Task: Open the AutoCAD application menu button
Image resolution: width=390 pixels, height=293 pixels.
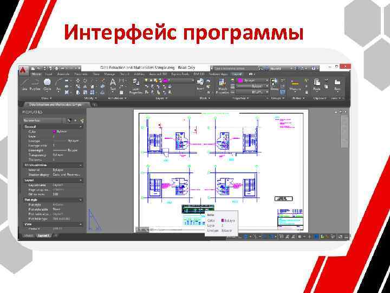Action: (x=23, y=70)
